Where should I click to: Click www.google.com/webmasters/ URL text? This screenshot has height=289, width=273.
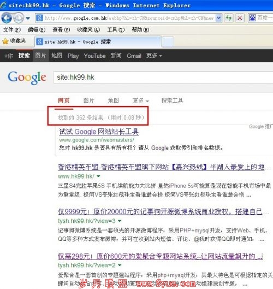97,140
